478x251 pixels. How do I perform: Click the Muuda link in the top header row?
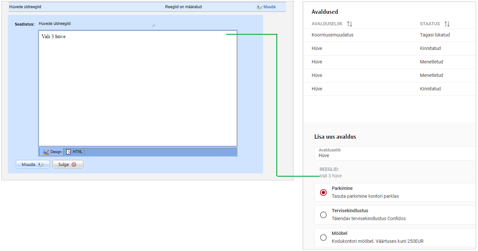point(269,7)
